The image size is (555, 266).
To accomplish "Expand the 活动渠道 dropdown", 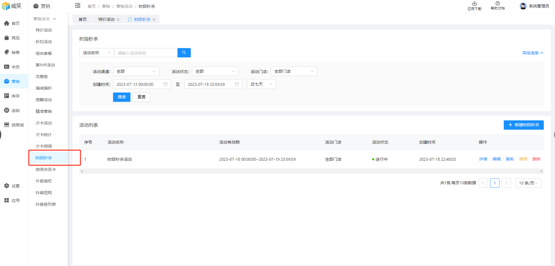I will 136,71.
